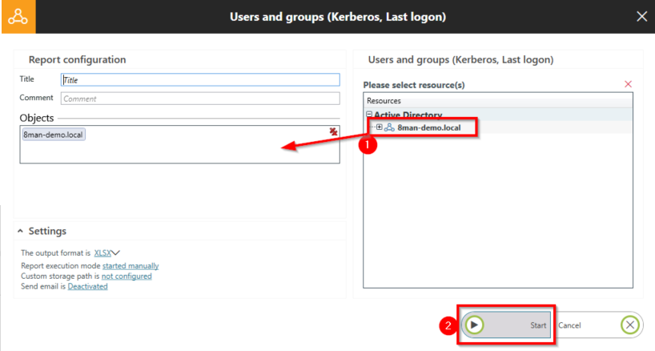Select the Active Directory resource row
Viewport: 655px width, 351px height.
[408, 115]
